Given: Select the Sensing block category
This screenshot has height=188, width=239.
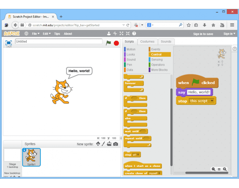Looking at the screenshot, I should (x=157, y=59).
